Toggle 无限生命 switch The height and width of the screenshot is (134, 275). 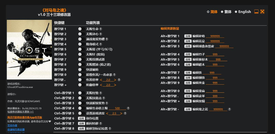click(x=81, y=29)
